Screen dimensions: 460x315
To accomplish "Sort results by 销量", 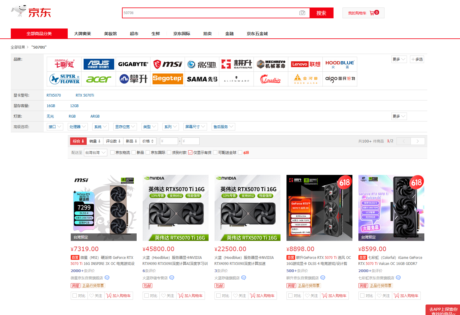I will click(x=95, y=141).
